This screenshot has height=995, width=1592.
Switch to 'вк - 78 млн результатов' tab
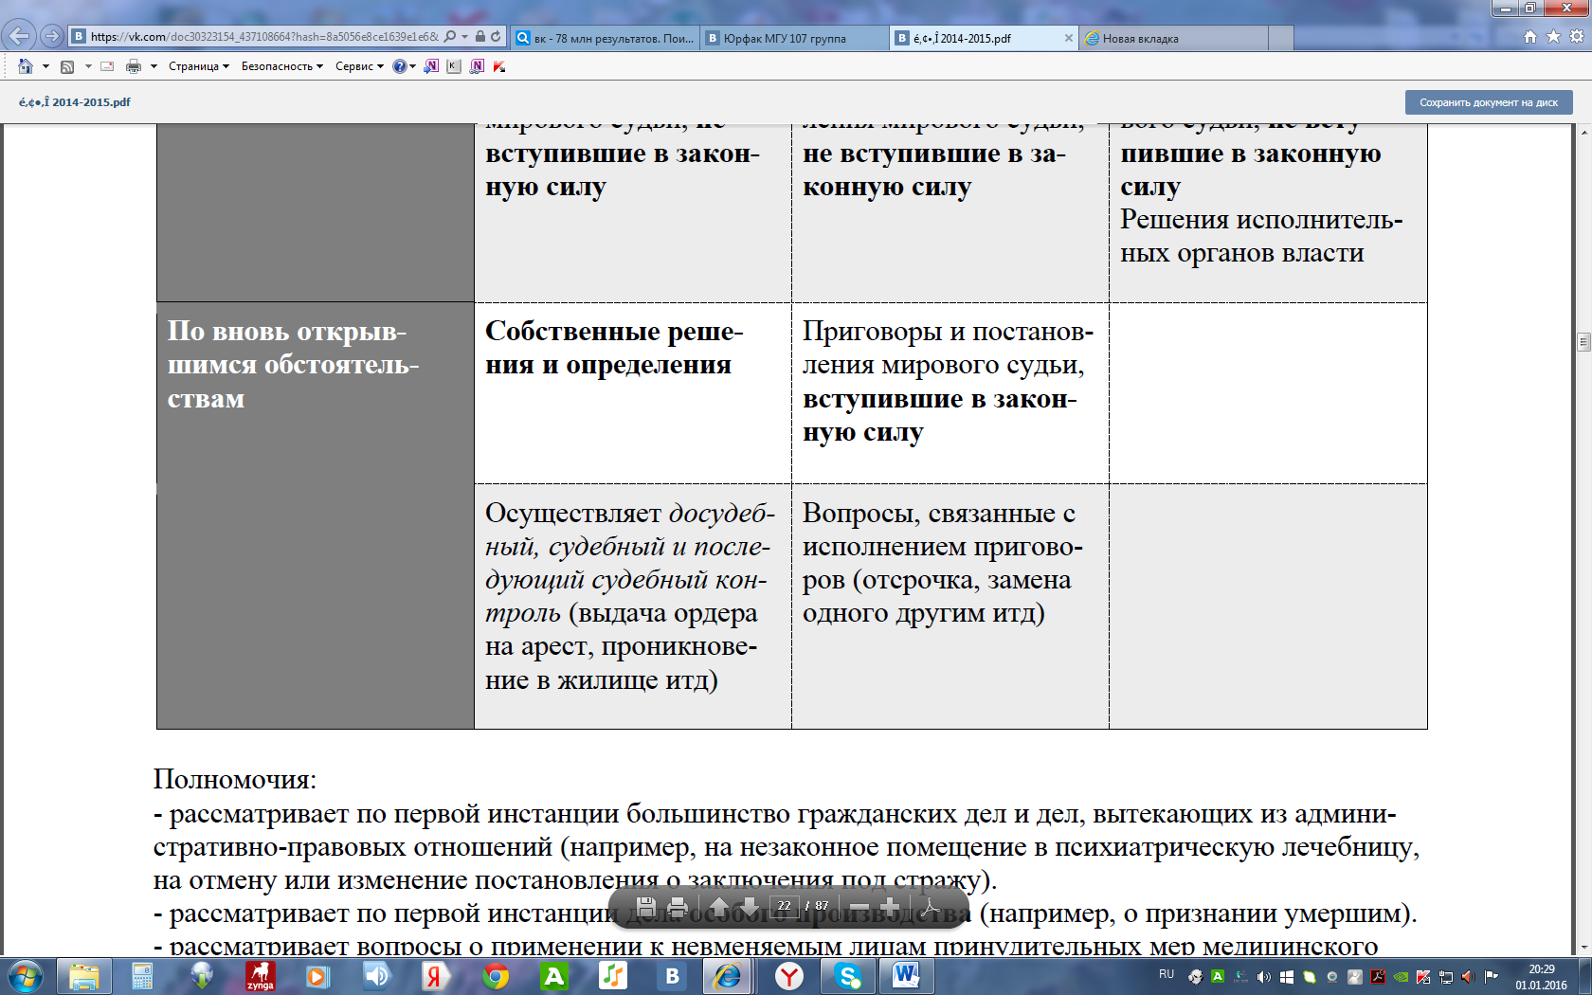click(x=605, y=38)
